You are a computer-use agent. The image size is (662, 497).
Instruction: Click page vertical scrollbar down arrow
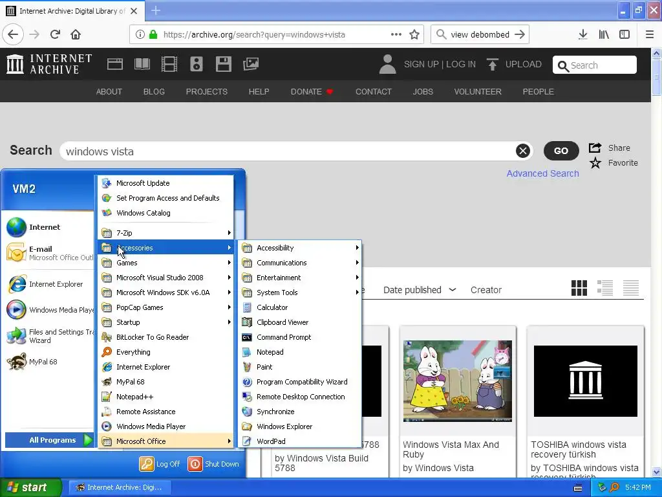(x=656, y=472)
